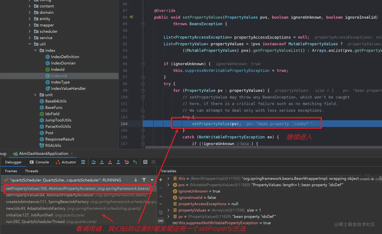Switch to the Console tab

tap(39, 162)
